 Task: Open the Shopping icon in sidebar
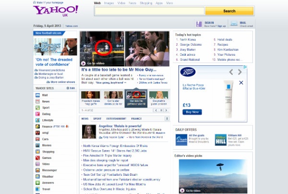pos(37,152)
